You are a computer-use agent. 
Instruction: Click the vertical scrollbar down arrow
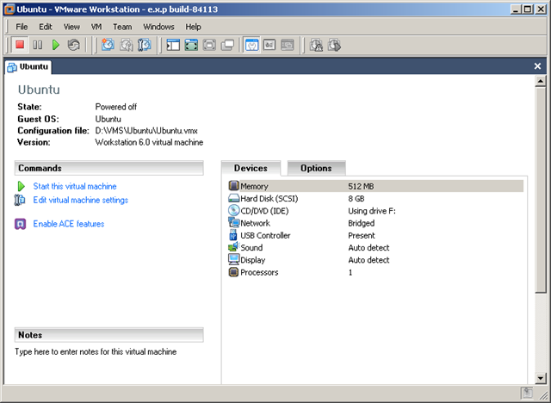(539, 378)
